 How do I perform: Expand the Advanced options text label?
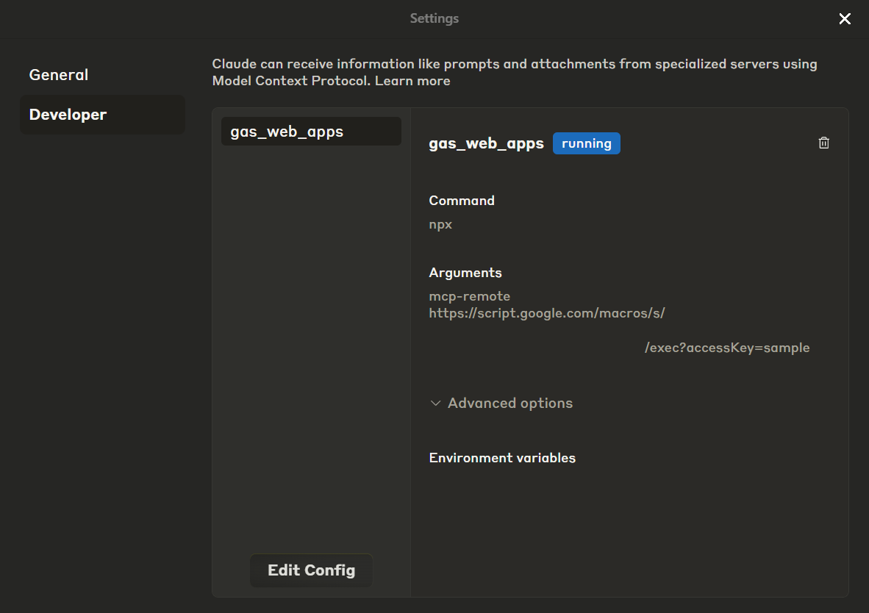point(510,403)
